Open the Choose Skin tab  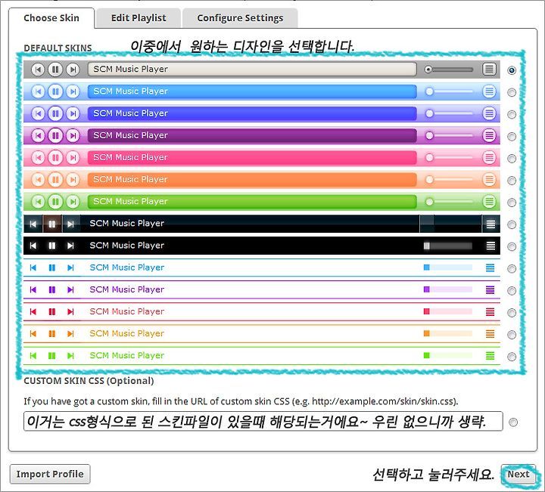tap(51, 18)
